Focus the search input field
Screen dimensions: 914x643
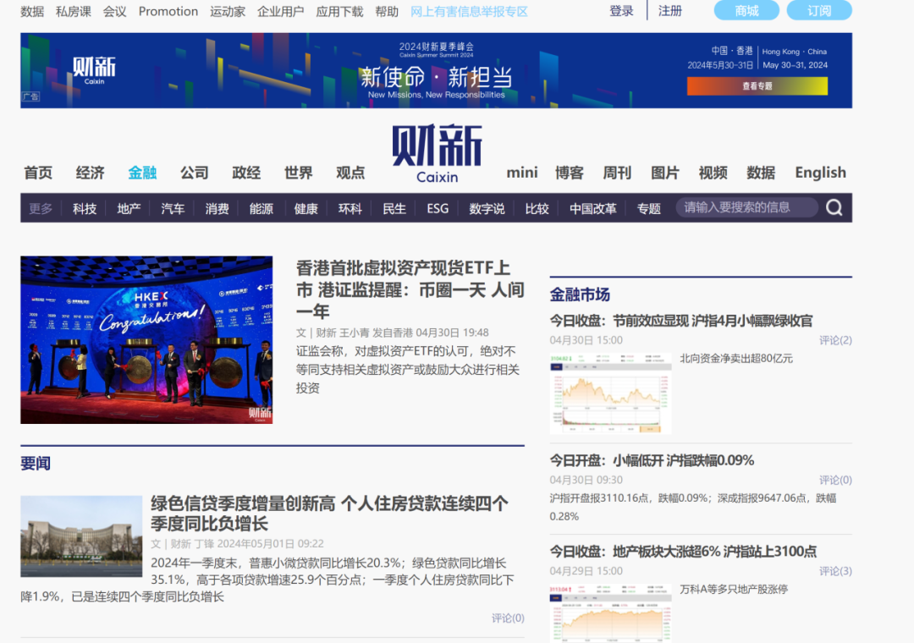pos(747,207)
